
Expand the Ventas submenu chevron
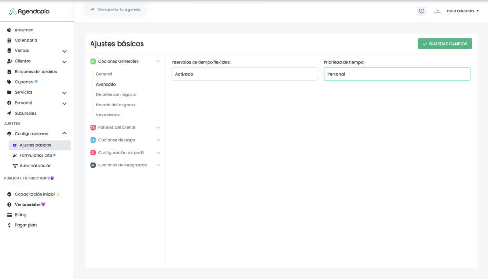pos(64,51)
